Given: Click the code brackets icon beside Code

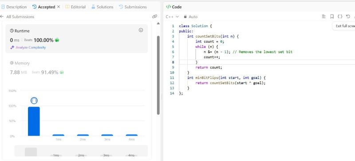Looking at the screenshot, I should pyautogui.click(x=168, y=7).
